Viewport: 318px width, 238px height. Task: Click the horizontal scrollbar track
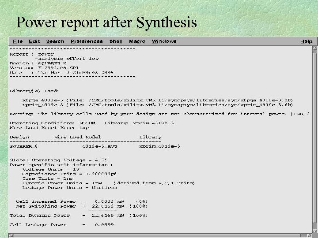point(160,235)
